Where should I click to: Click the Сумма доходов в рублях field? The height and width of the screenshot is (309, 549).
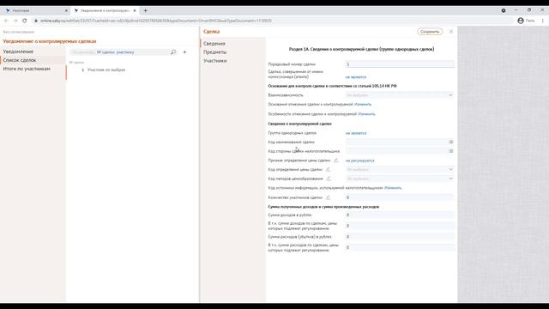point(400,215)
